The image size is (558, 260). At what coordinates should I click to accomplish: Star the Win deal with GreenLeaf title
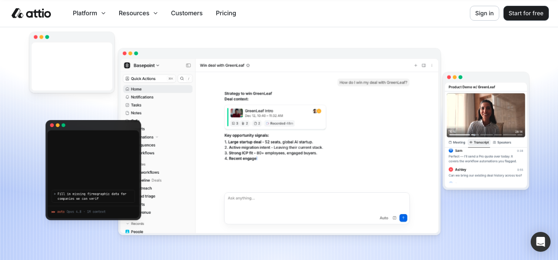[x=248, y=65]
